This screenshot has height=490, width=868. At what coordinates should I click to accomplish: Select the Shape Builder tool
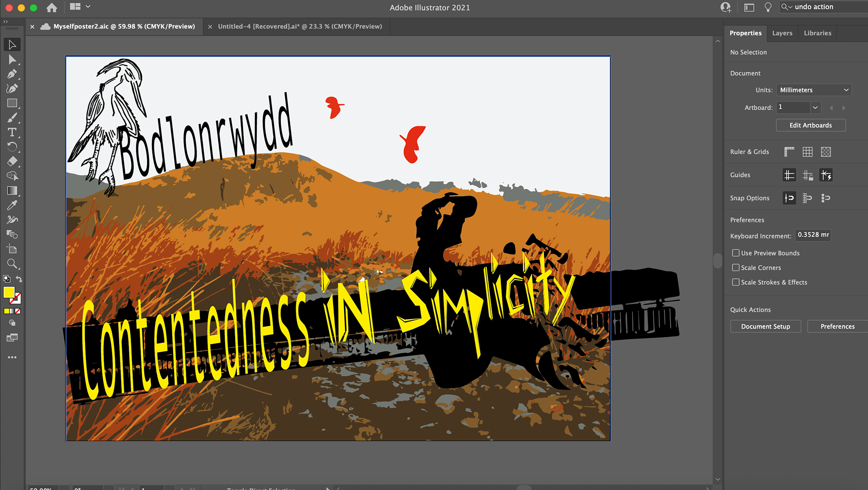[x=12, y=176]
